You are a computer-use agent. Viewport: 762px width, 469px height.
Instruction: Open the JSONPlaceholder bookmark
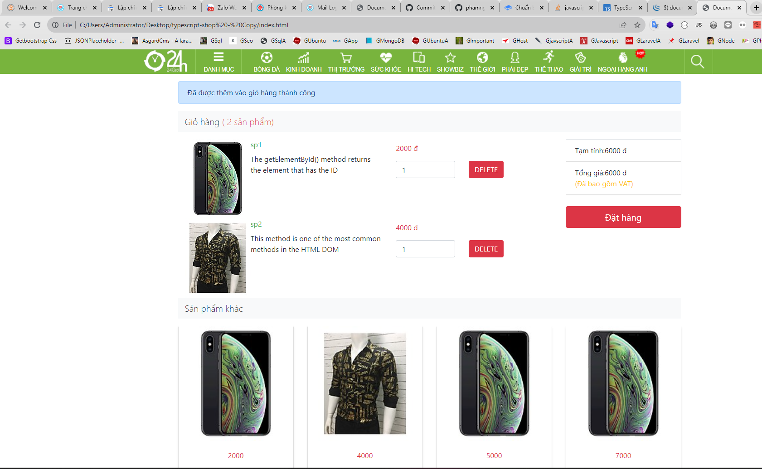[94, 41]
